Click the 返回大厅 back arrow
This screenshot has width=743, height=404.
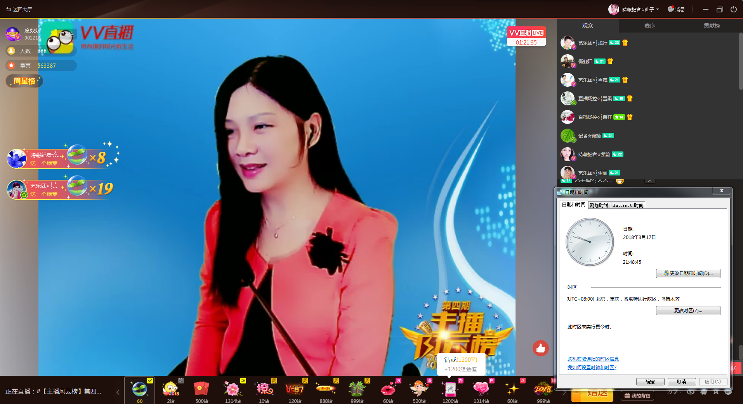pos(8,9)
